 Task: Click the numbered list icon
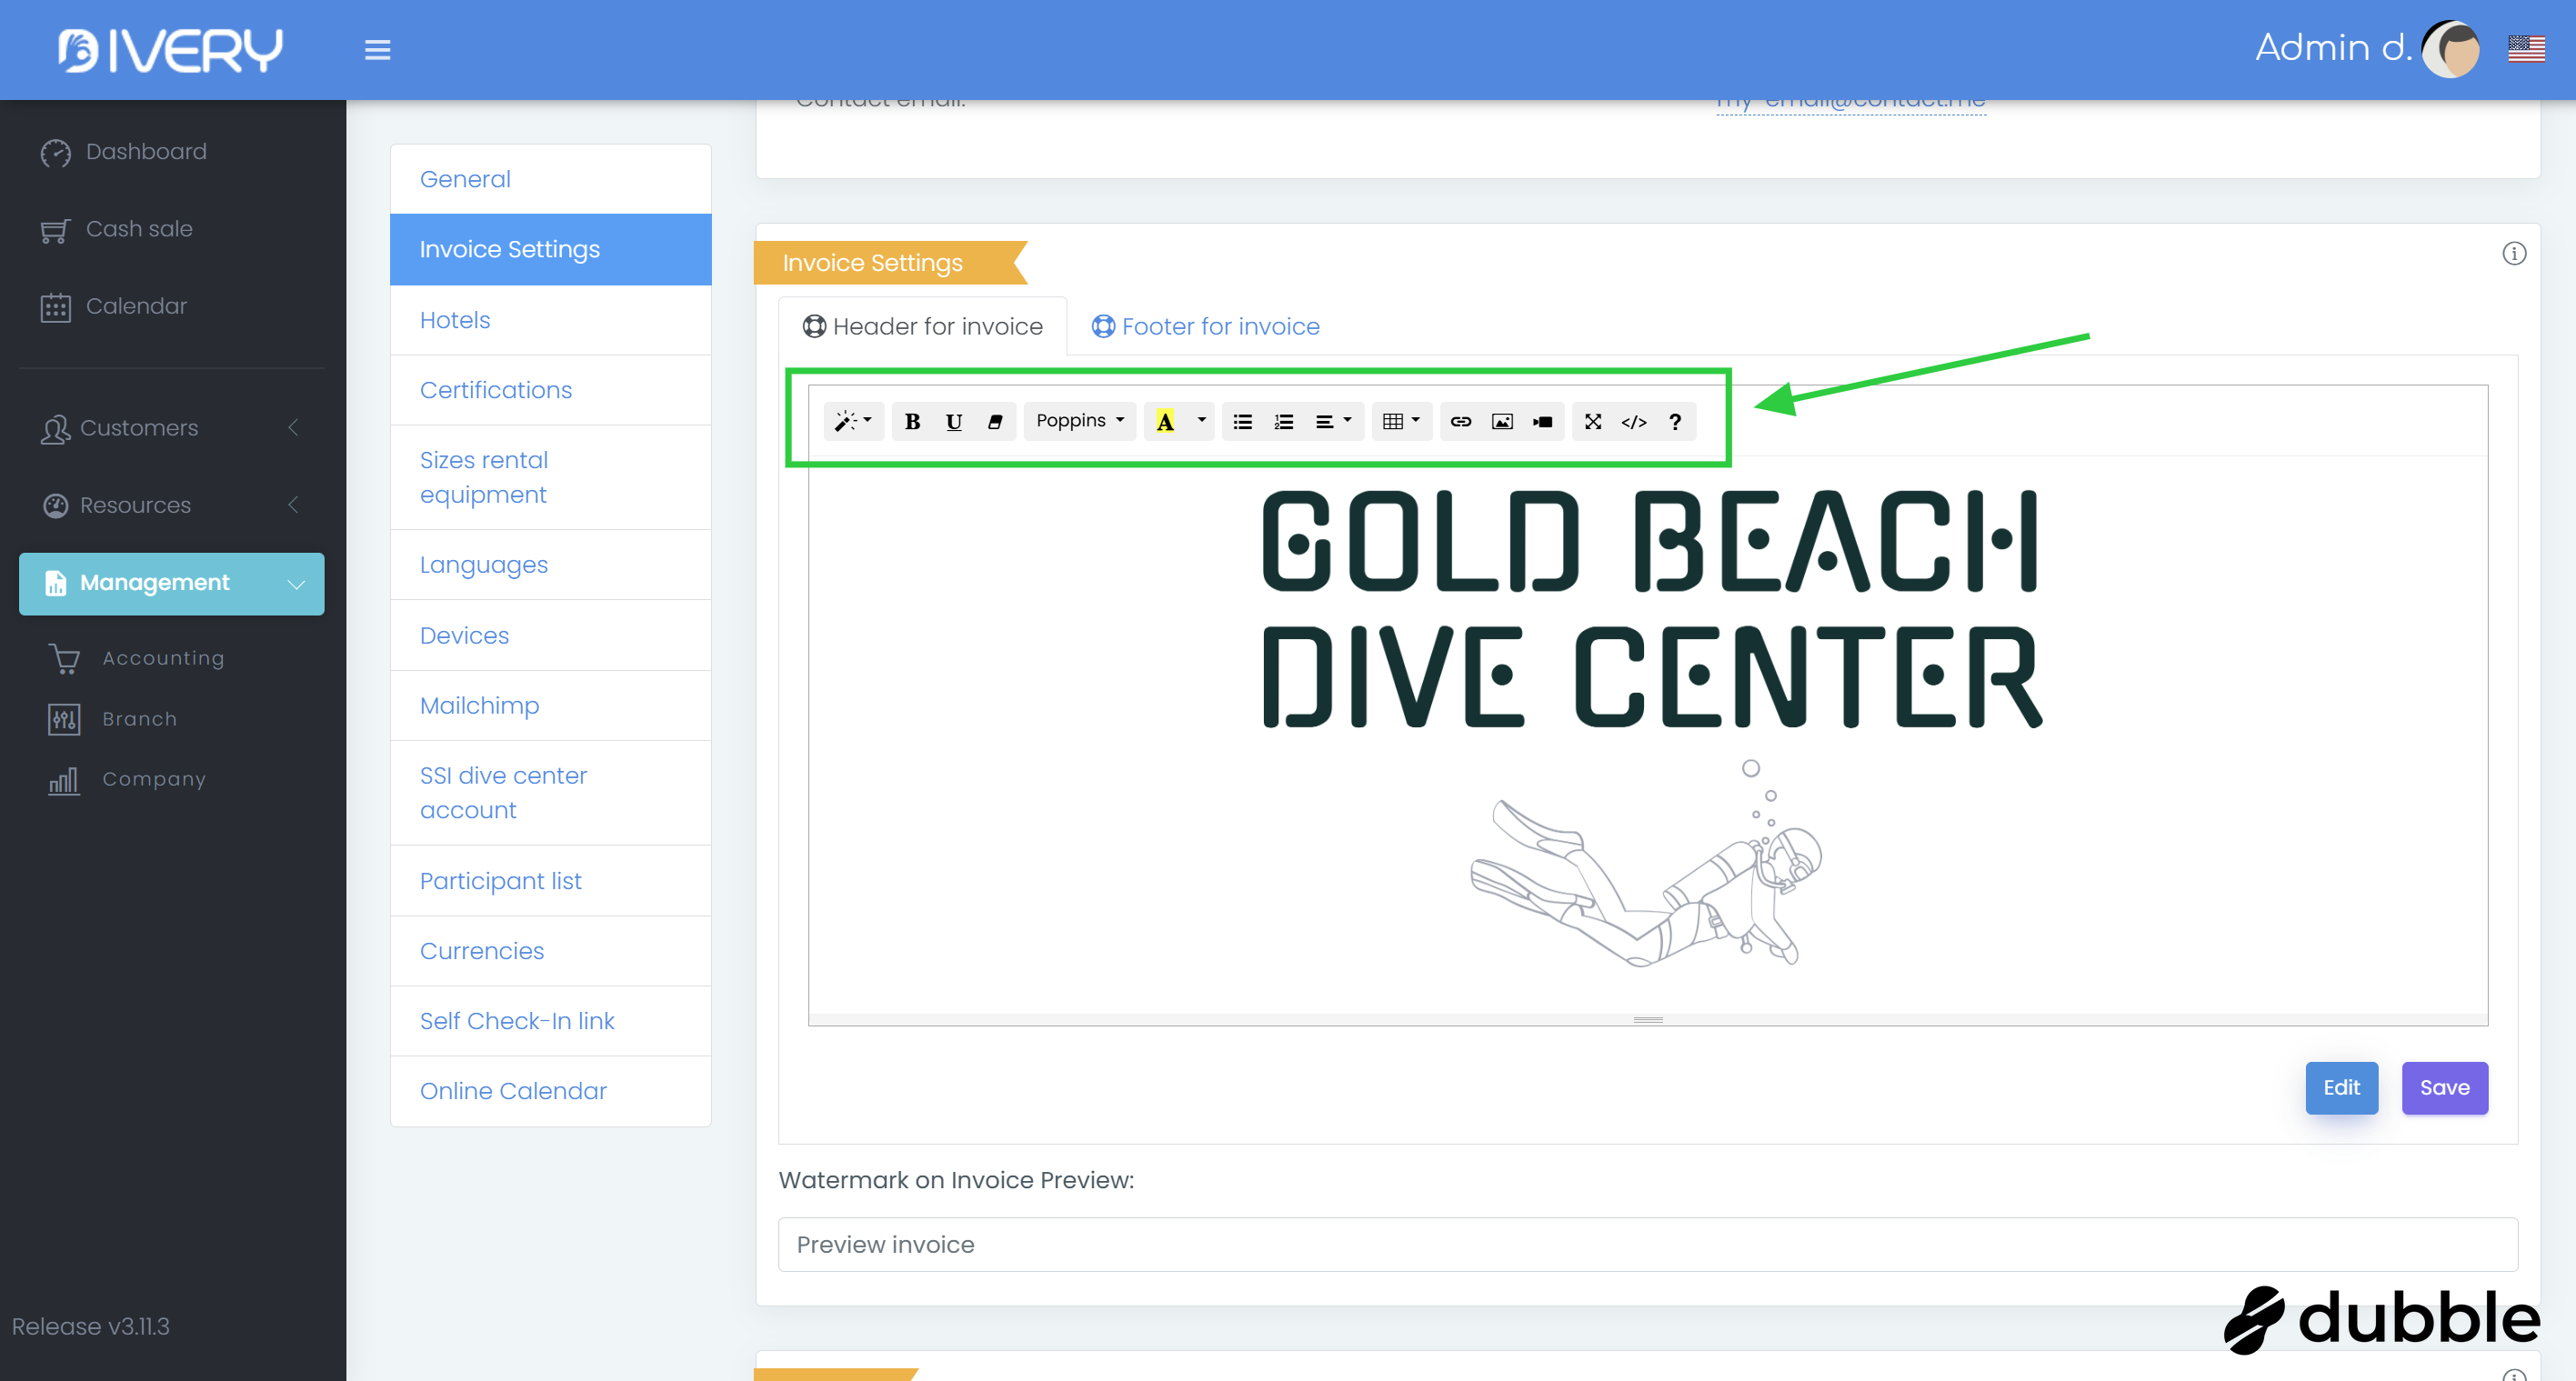click(1283, 421)
